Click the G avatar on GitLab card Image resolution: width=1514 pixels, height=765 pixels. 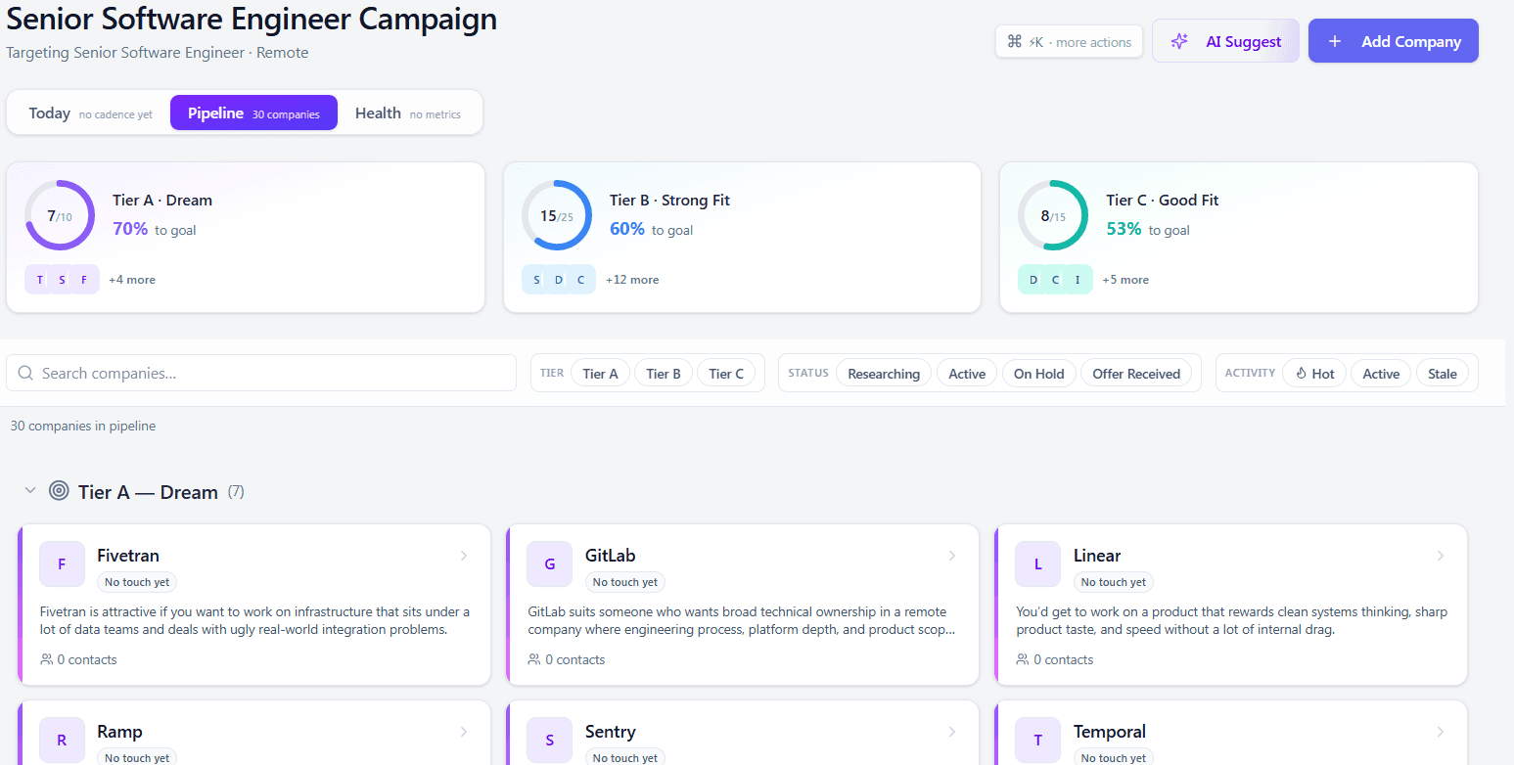point(549,563)
